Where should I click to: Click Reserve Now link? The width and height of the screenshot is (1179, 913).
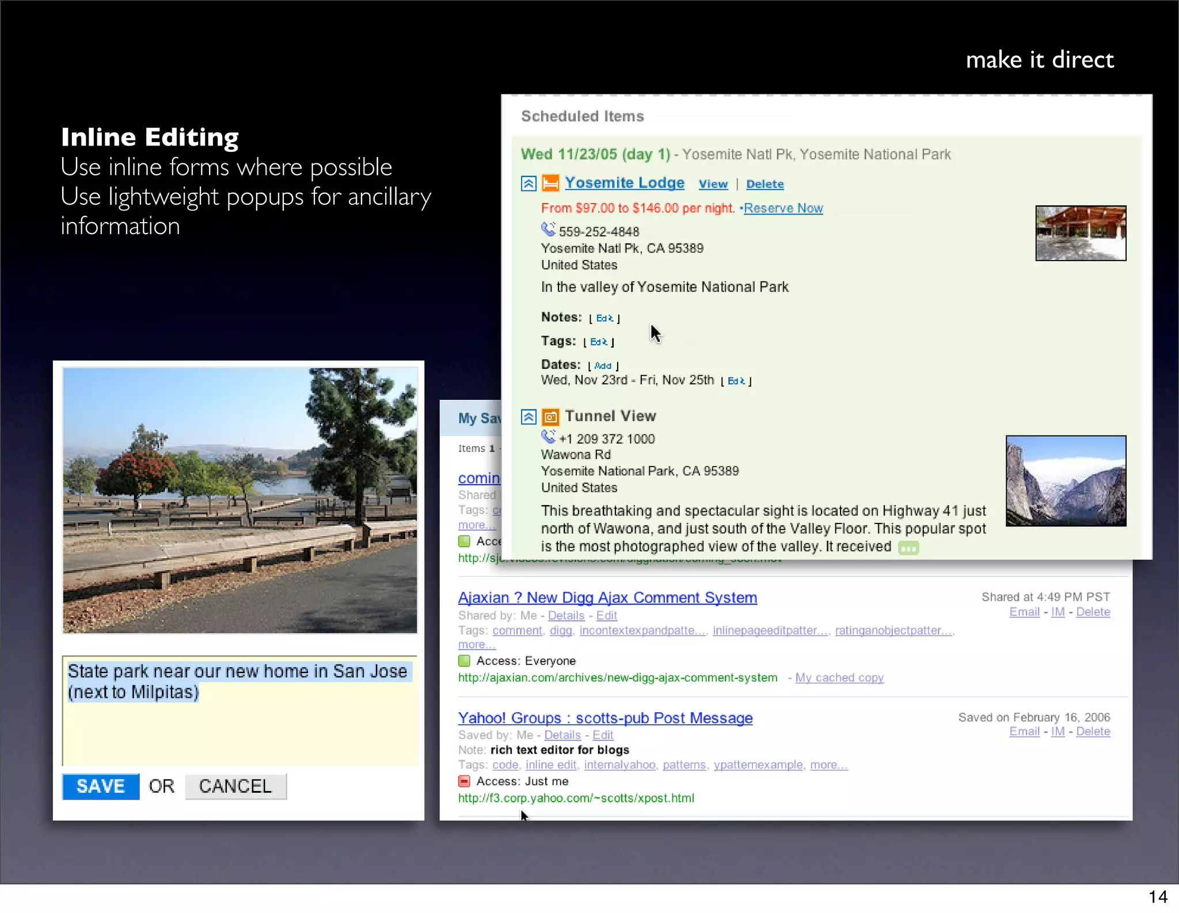[x=783, y=208]
